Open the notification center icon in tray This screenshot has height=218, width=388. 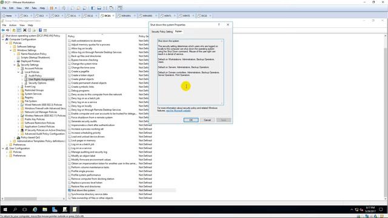point(381,210)
